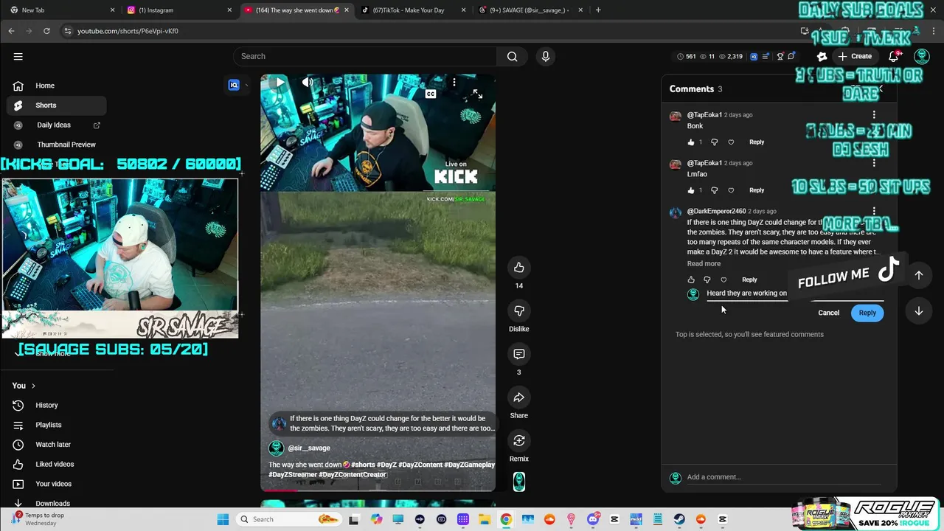Image resolution: width=944 pixels, height=531 pixels.
Task: Open Steam from the taskbar
Action: [679, 519]
